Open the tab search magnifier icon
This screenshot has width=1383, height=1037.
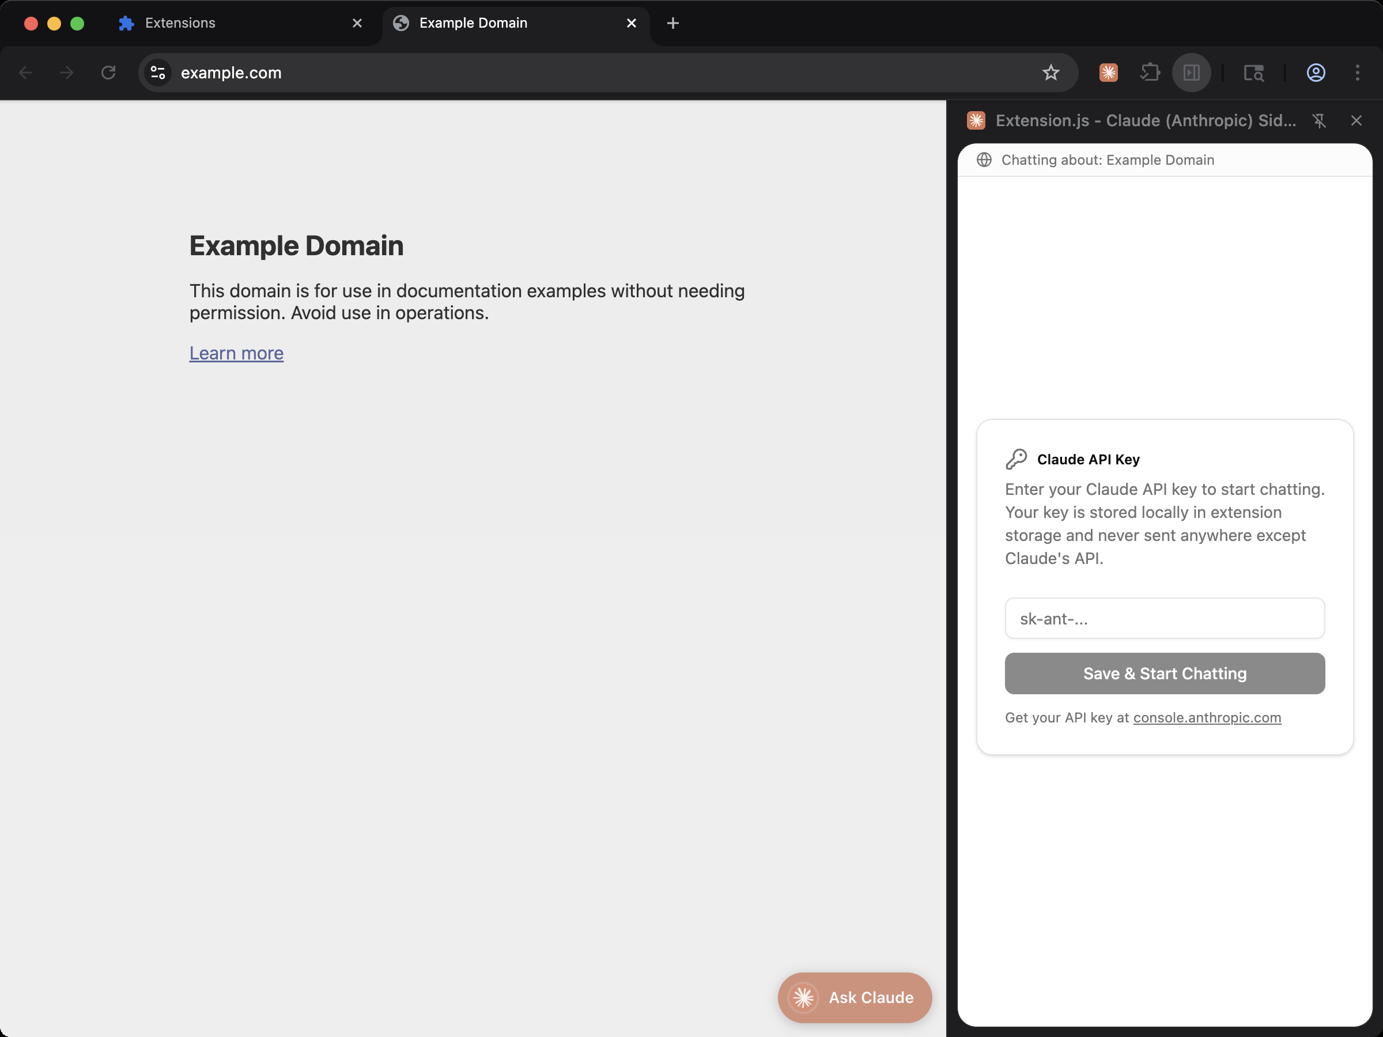tap(1253, 73)
